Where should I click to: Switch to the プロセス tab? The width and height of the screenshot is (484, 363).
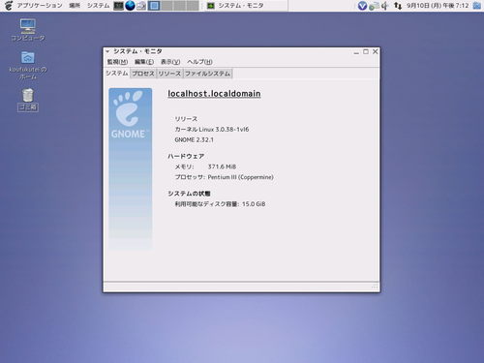coord(143,74)
